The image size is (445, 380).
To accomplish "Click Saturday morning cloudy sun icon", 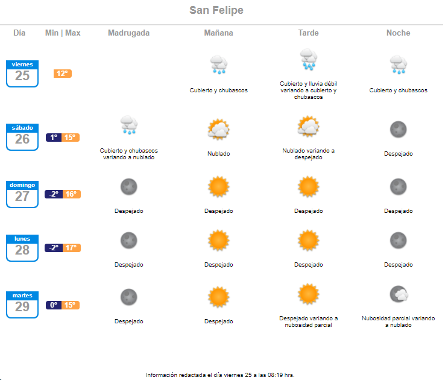I will (x=218, y=130).
